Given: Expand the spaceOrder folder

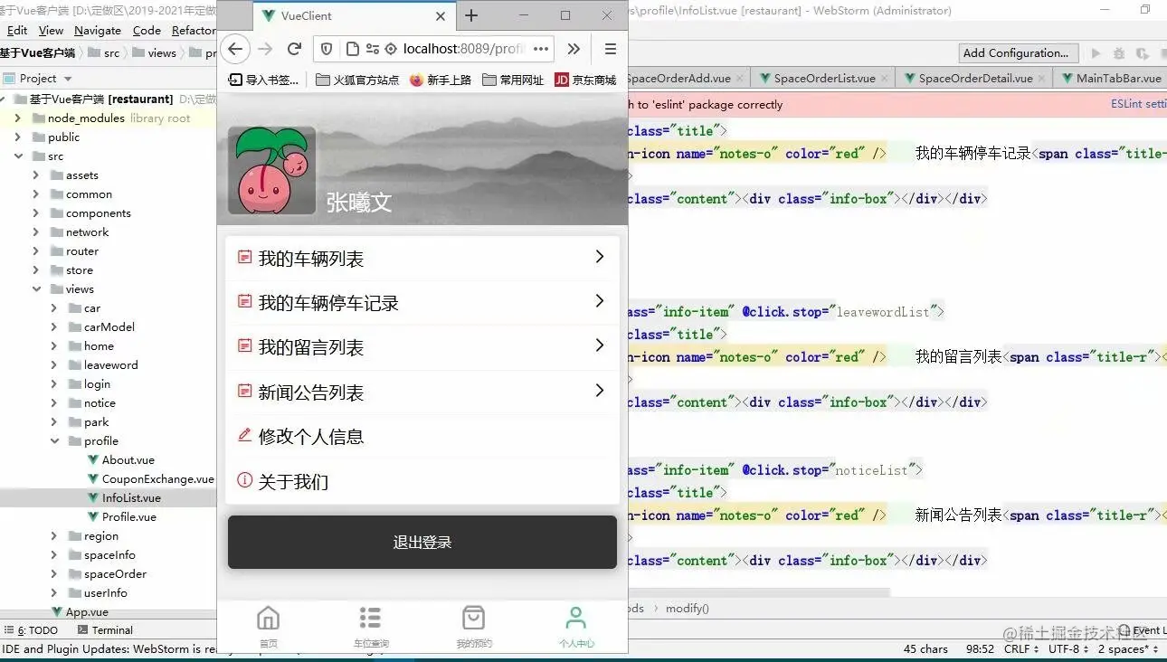Looking at the screenshot, I should click(53, 574).
